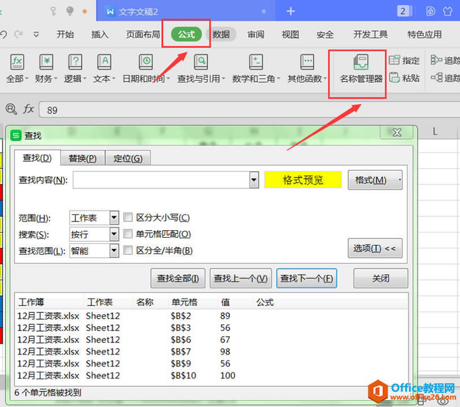This screenshot has width=460, height=407.
Task: Click the new tab plus icon
Action: coord(291,11)
